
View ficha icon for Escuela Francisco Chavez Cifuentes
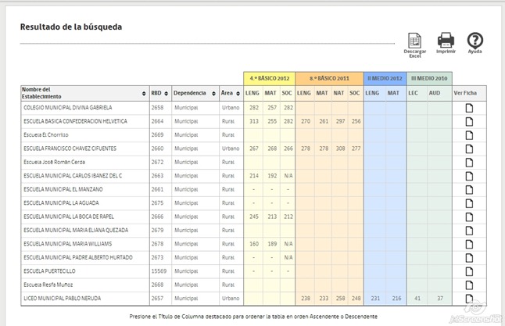(469, 149)
